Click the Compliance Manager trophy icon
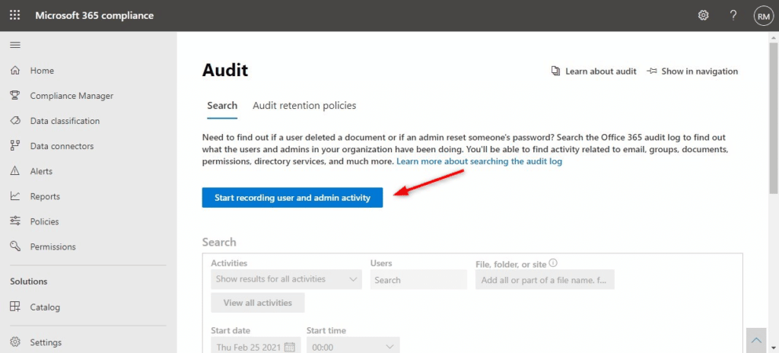Image resolution: width=779 pixels, height=353 pixels. tap(15, 95)
